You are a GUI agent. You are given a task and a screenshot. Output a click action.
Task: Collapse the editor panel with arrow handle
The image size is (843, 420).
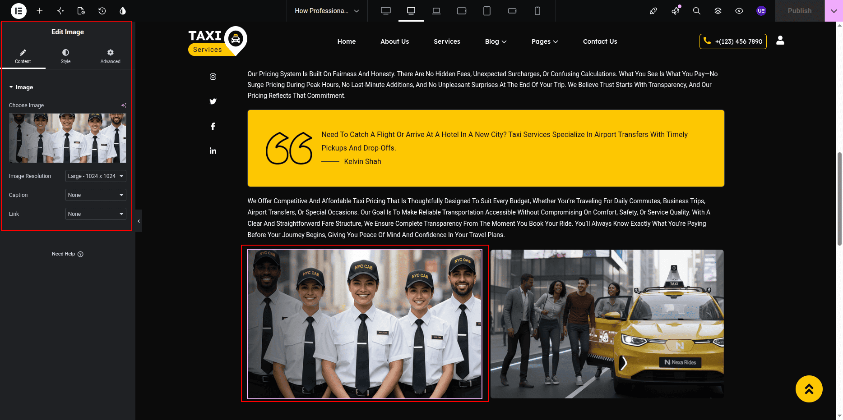click(139, 221)
